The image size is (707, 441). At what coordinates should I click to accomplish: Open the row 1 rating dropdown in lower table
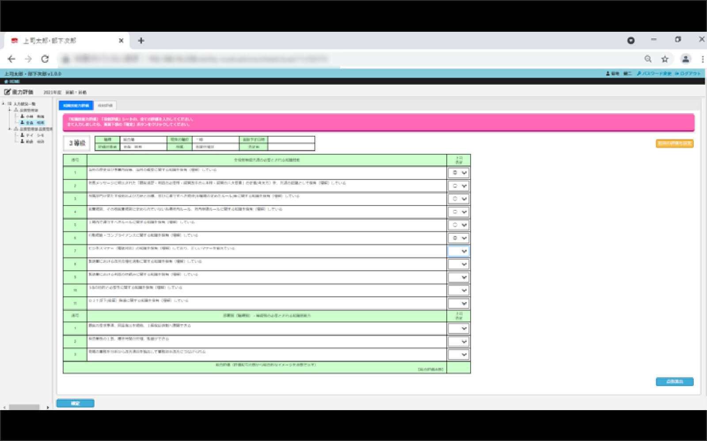pos(459,329)
